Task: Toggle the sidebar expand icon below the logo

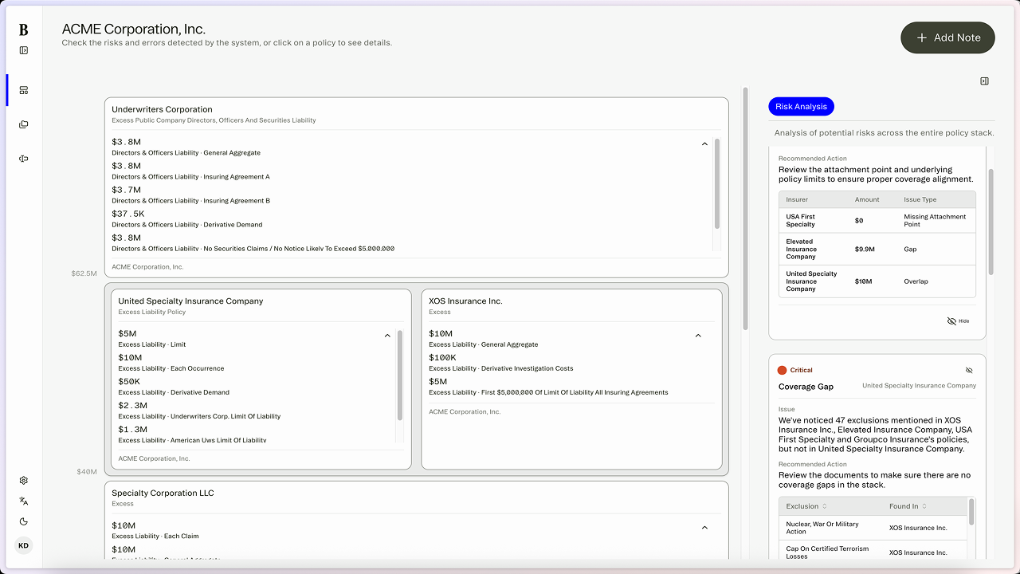Action: (x=24, y=50)
